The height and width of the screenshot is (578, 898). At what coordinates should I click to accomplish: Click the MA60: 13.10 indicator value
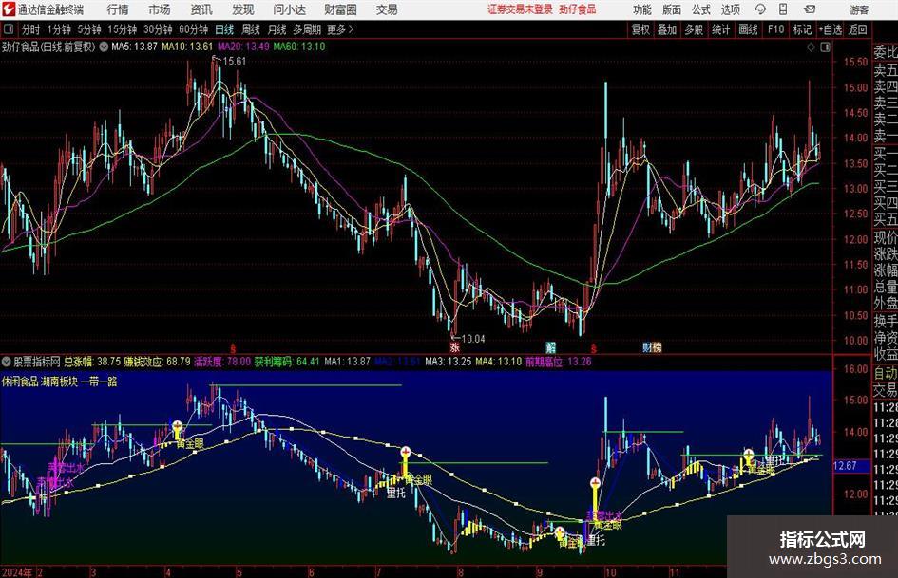(x=299, y=47)
